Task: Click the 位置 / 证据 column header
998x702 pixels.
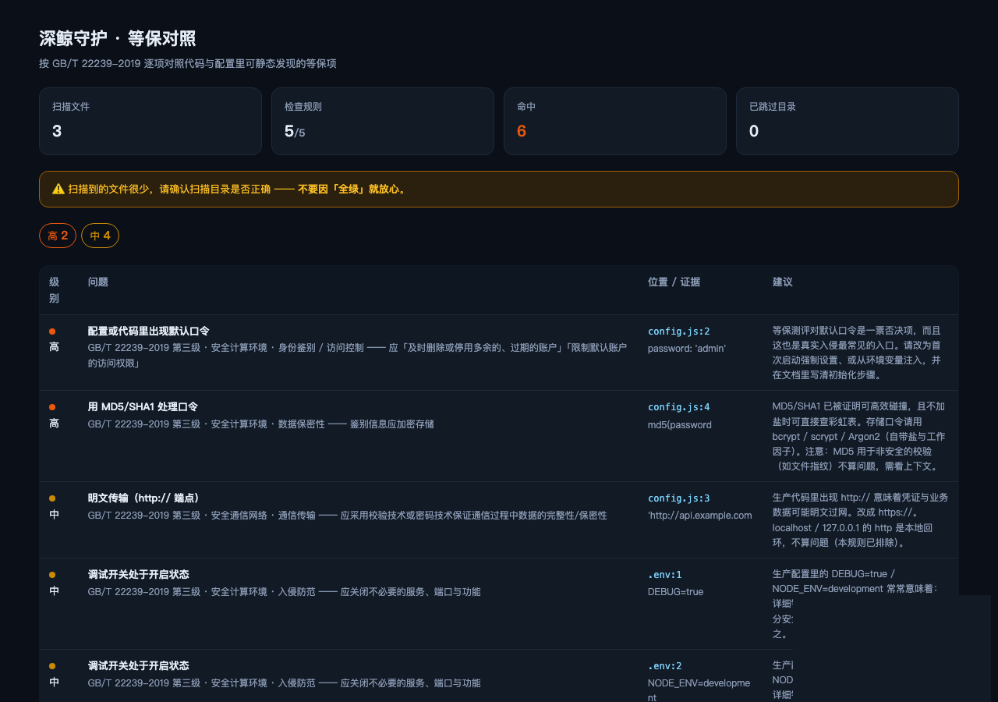Action: point(674,282)
